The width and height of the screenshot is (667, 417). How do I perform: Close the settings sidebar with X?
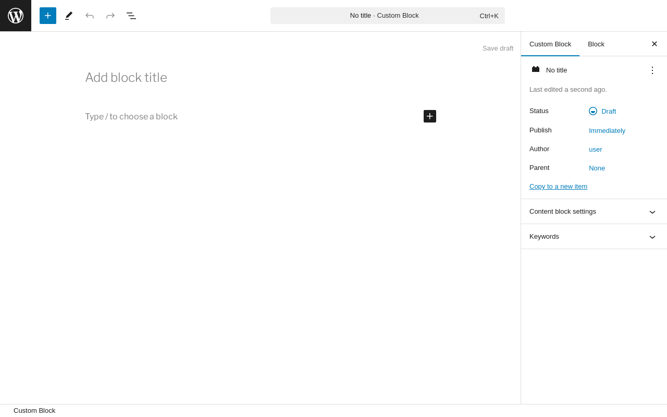[654, 44]
